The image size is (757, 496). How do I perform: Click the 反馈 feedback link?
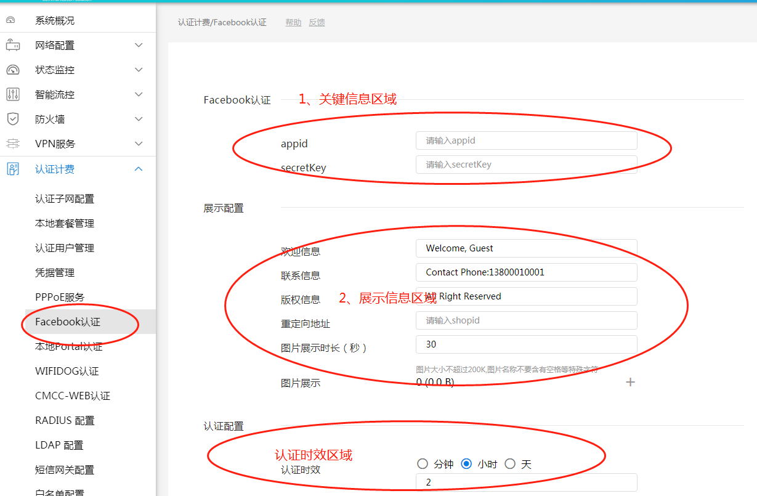click(317, 22)
